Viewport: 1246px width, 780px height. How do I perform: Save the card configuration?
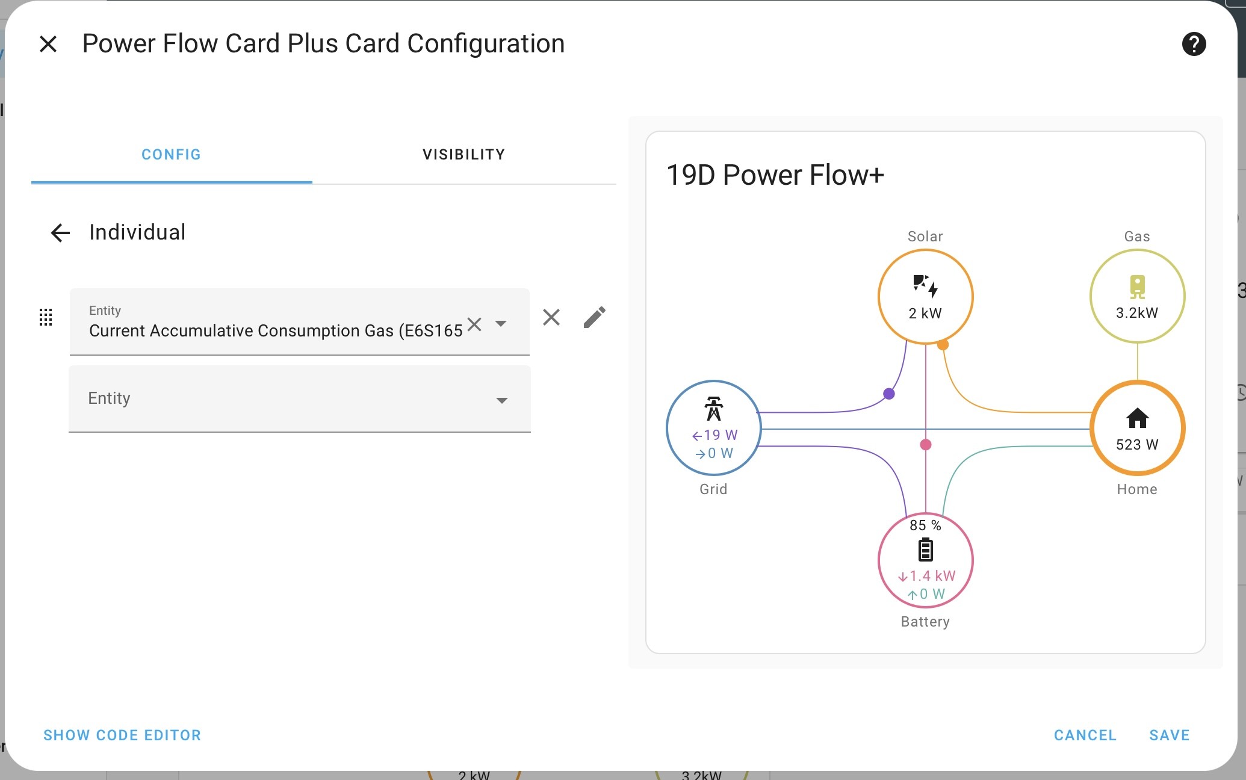tap(1170, 735)
